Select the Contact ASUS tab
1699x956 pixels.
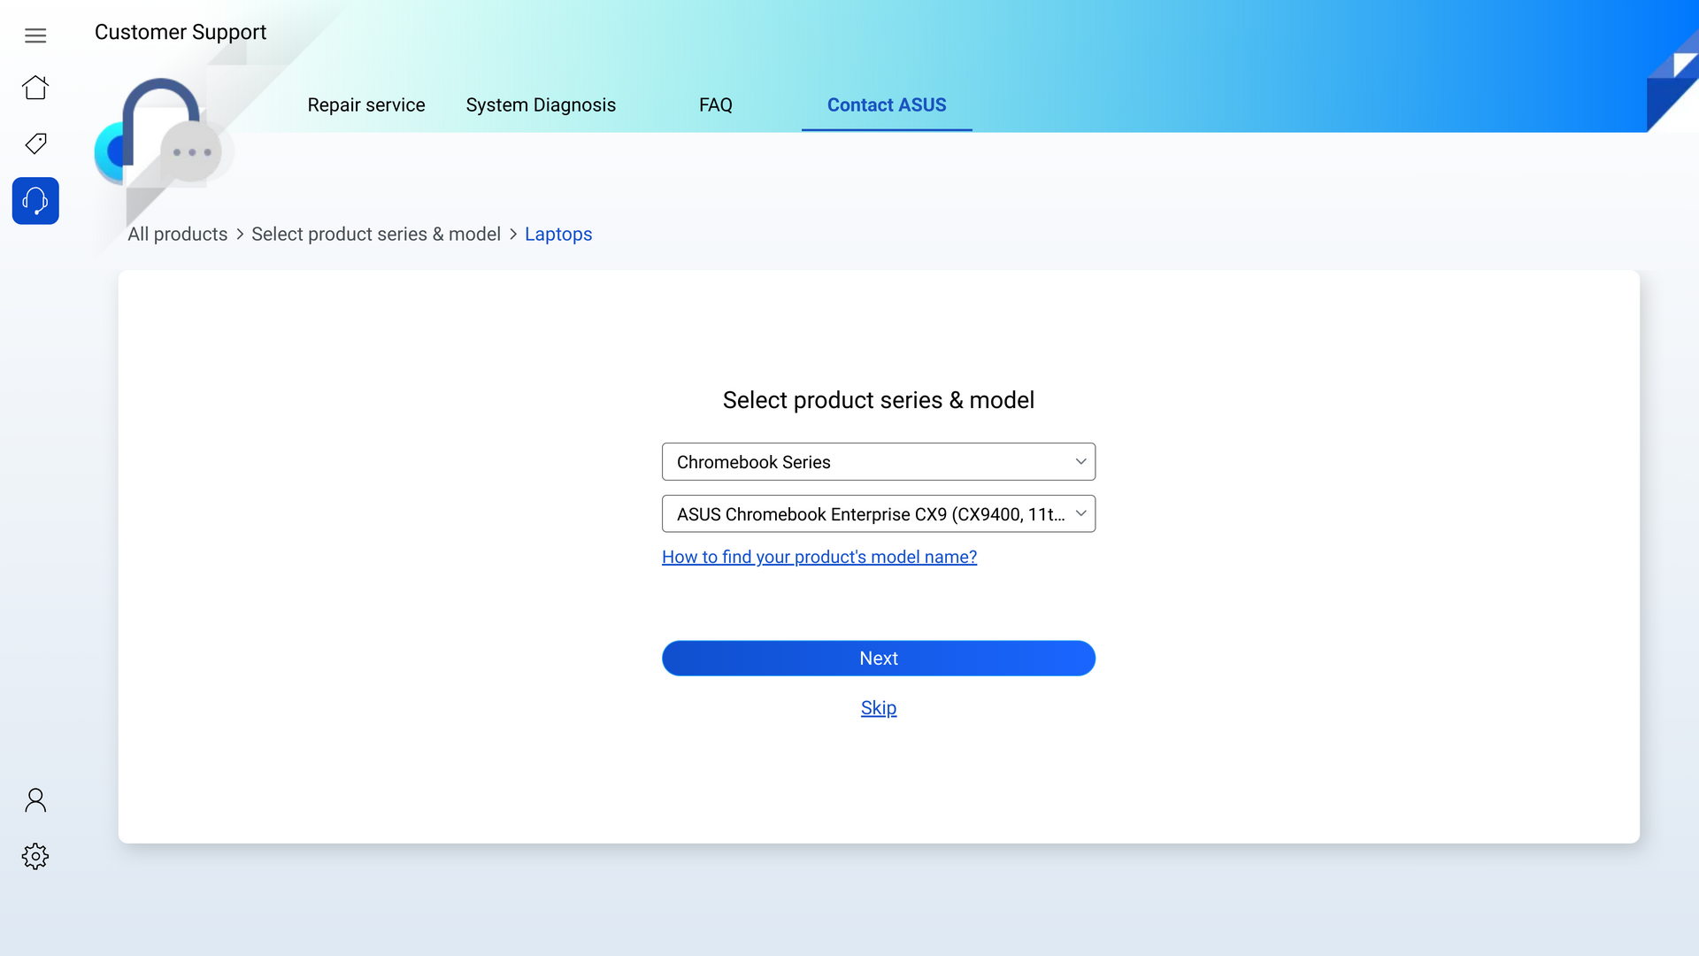tap(887, 104)
